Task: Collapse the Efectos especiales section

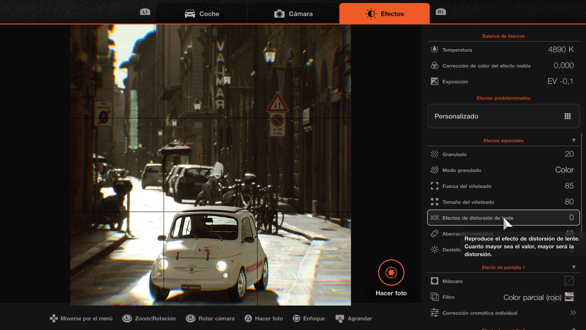Action: click(x=573, y=141)
